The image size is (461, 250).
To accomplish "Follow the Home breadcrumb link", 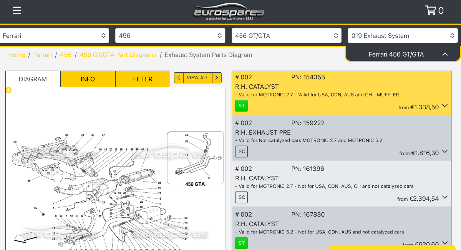I will click(17, 55).
